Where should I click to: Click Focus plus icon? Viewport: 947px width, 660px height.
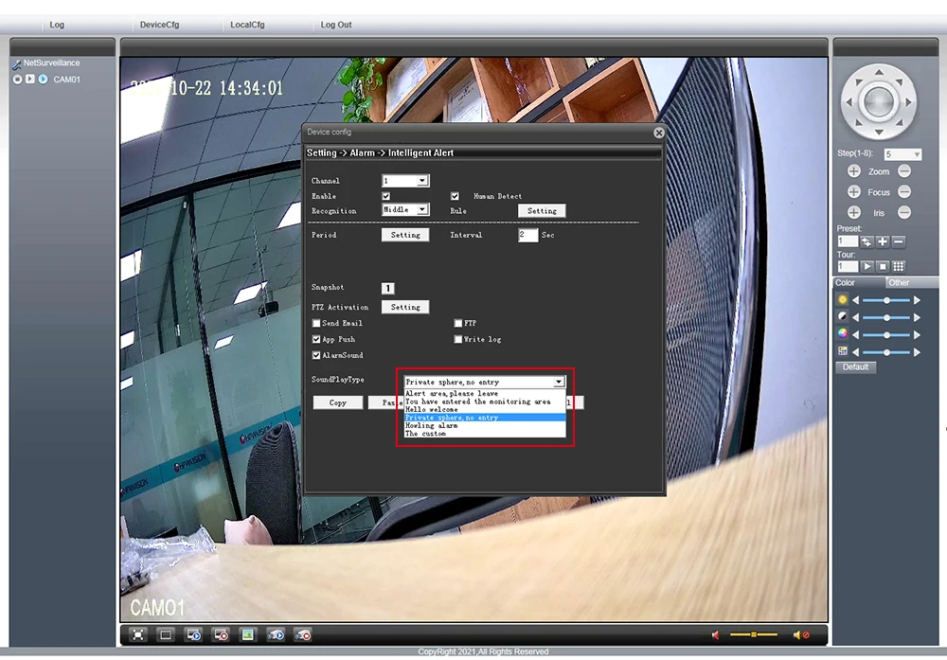(853, 192)
